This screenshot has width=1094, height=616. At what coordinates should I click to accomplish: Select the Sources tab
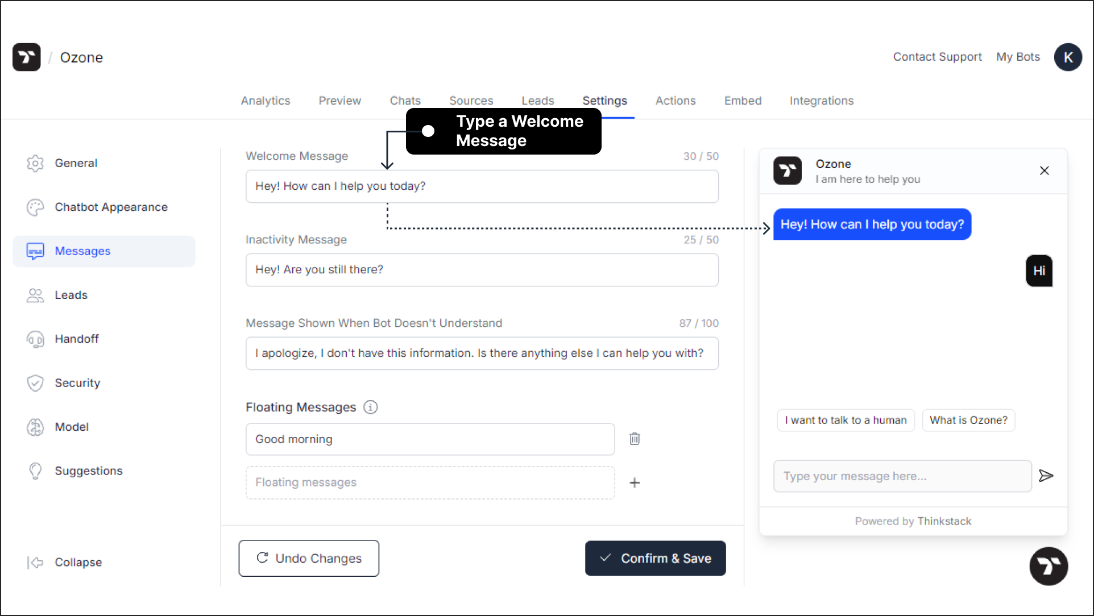click(470, 100)
